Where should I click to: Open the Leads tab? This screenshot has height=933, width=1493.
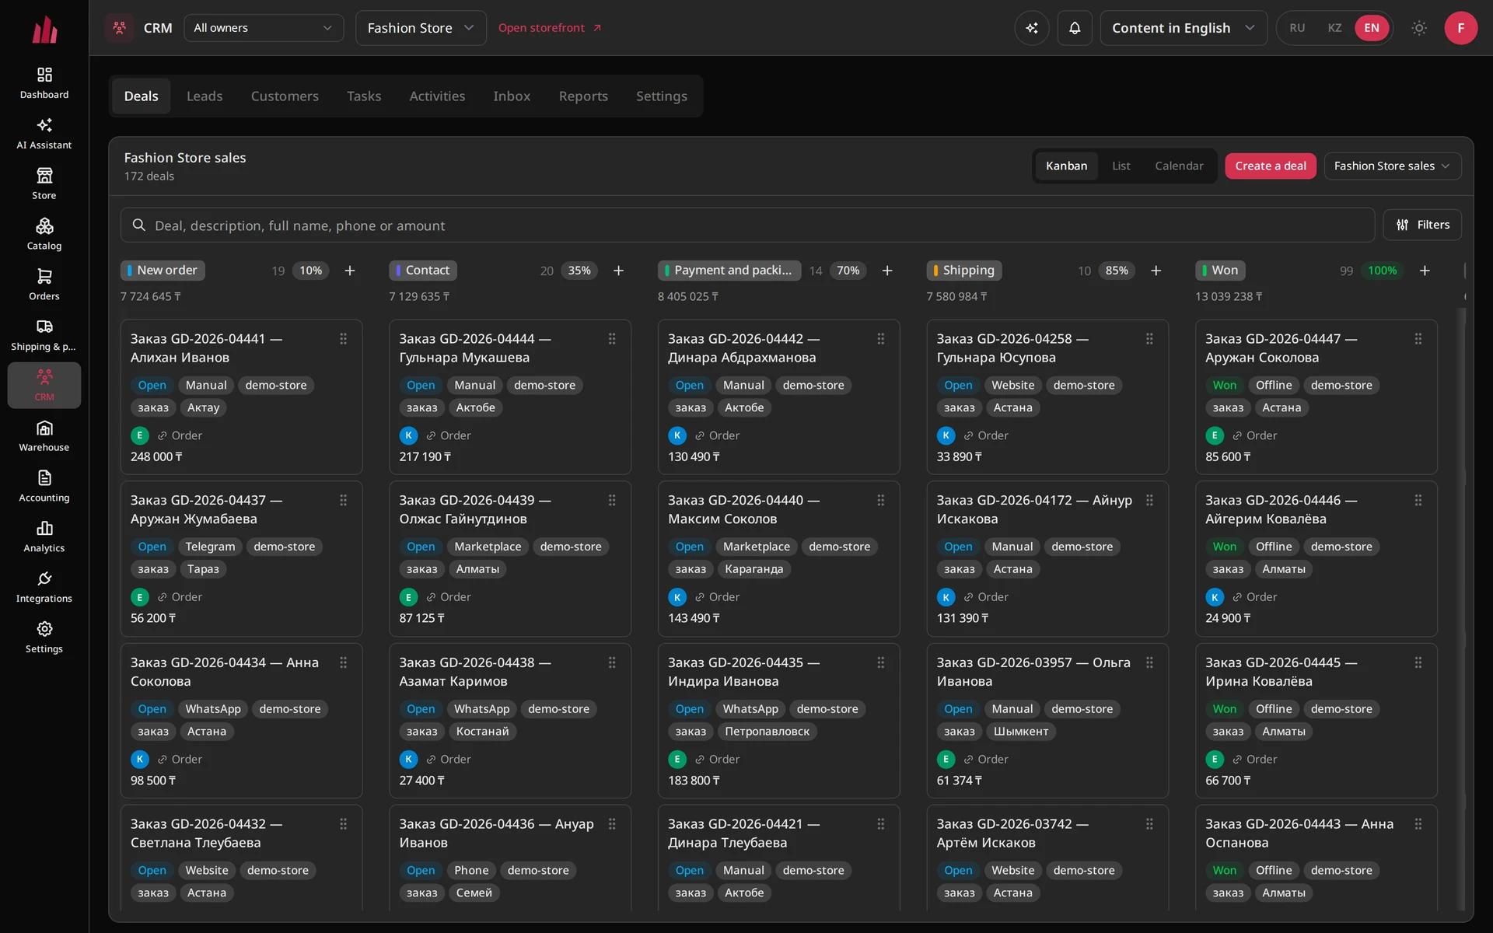205,96
